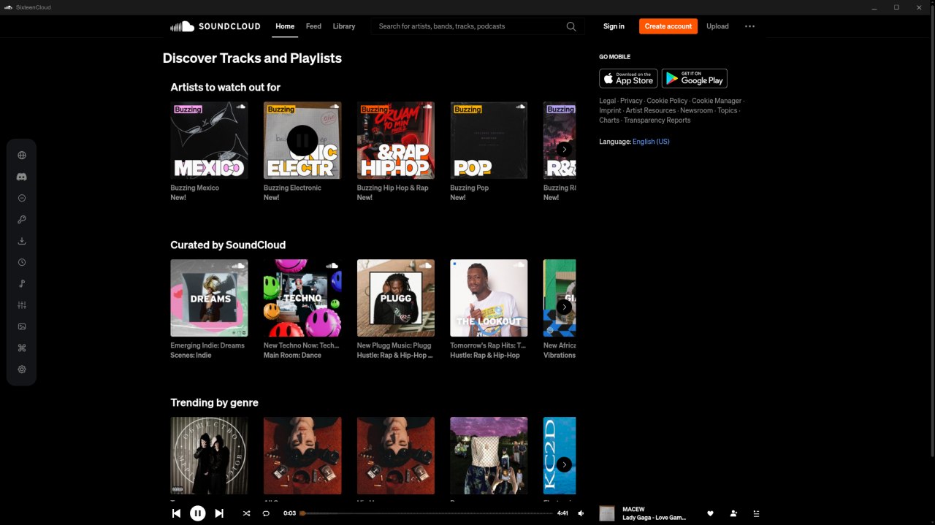Open the next up queue icon
935x525 pixels.
[756, 513]
